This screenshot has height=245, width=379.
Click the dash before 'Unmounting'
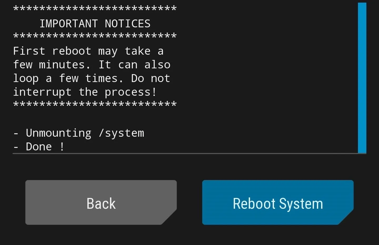click(16, 133)
